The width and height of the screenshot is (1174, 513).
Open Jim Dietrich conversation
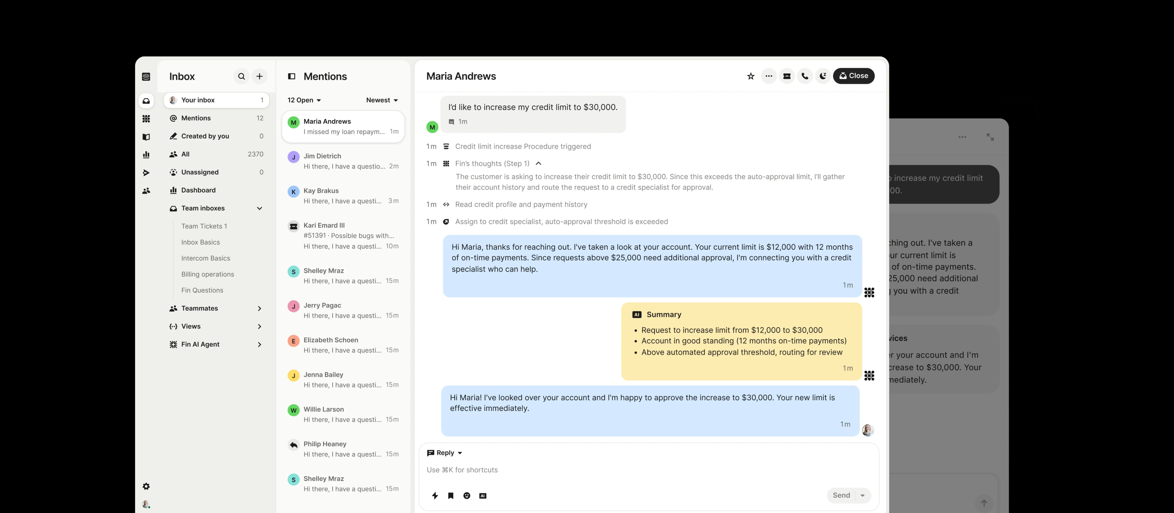(343, 161)
